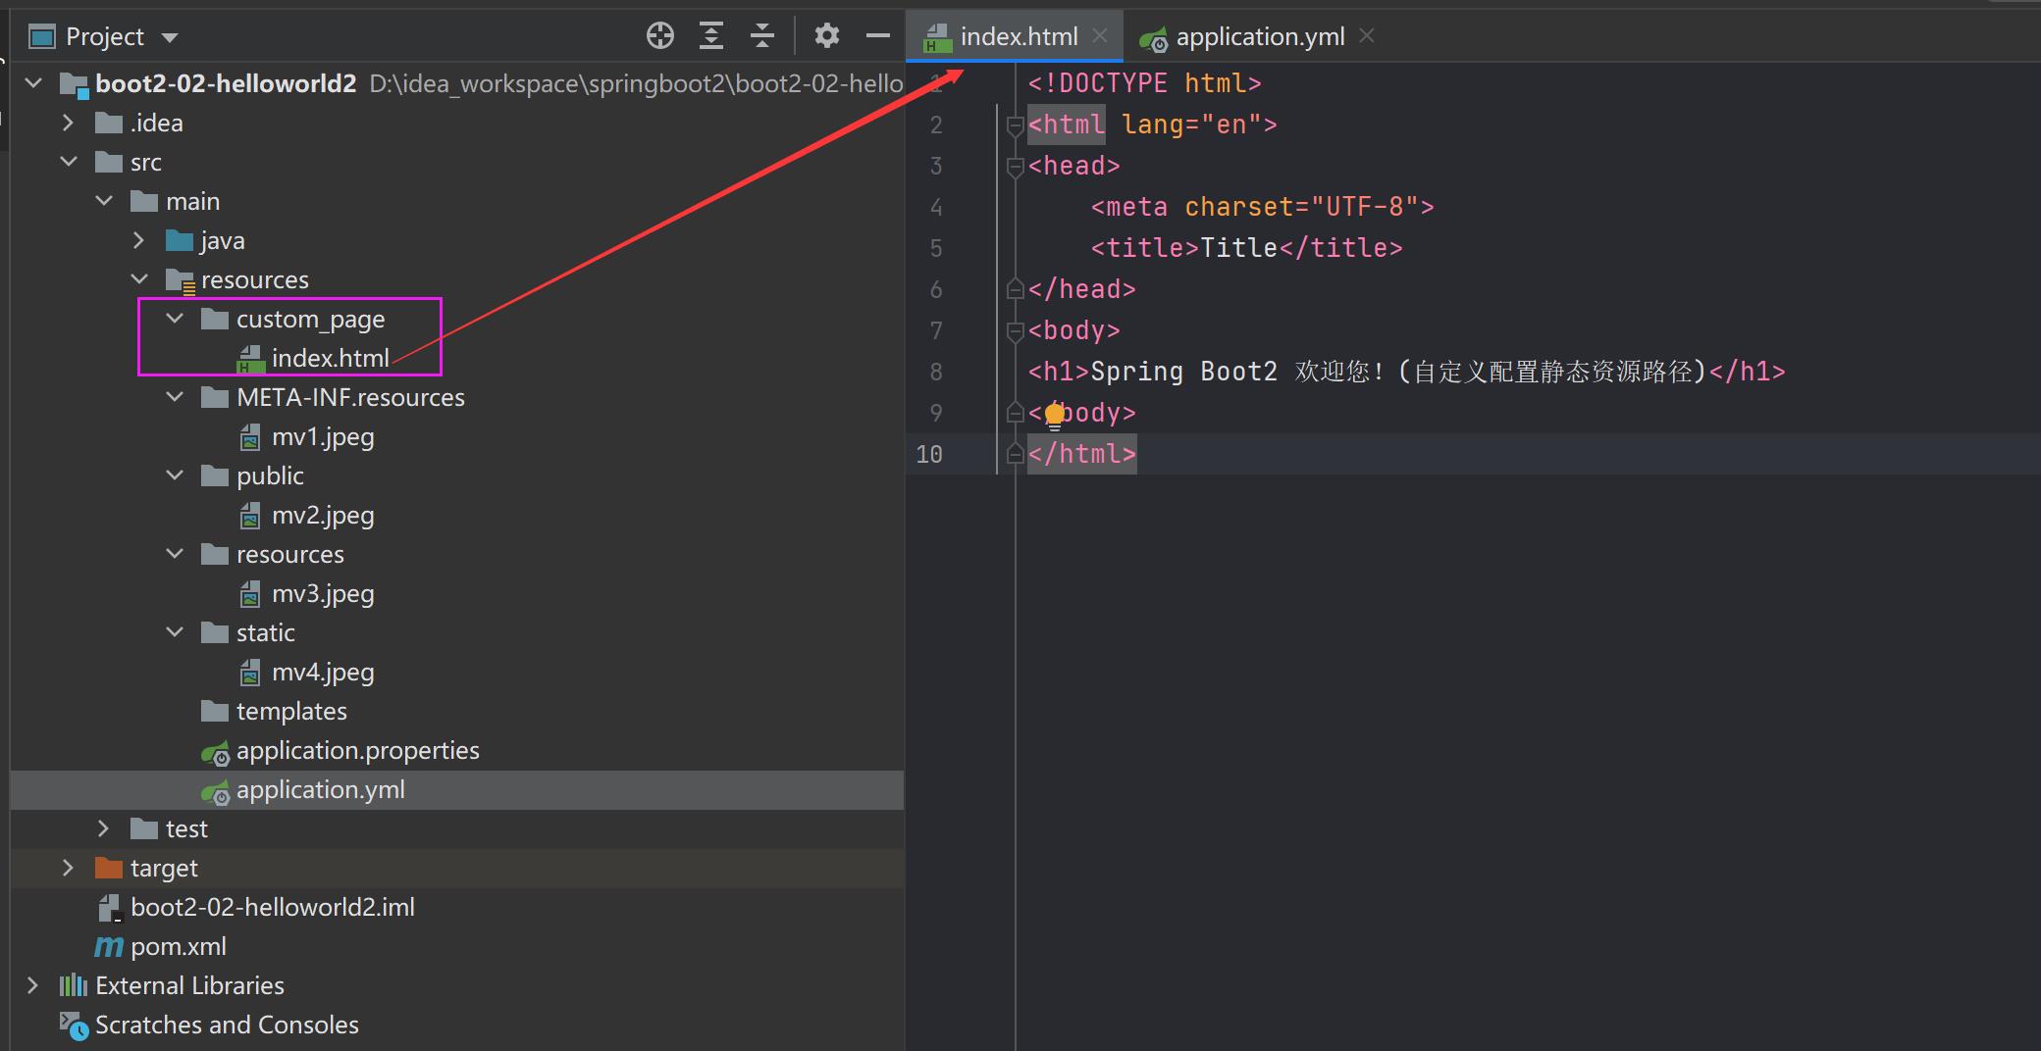Switch to the index.html editor tab
Viewport: 2041px width, 1051px height.
(1019, 36)
